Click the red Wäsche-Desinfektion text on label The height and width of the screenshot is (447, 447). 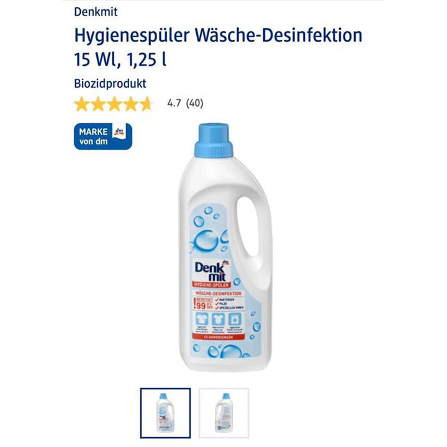point(219,293)
